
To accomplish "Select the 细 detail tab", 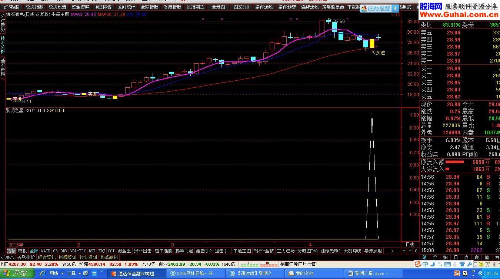I will tap(445, 258).
